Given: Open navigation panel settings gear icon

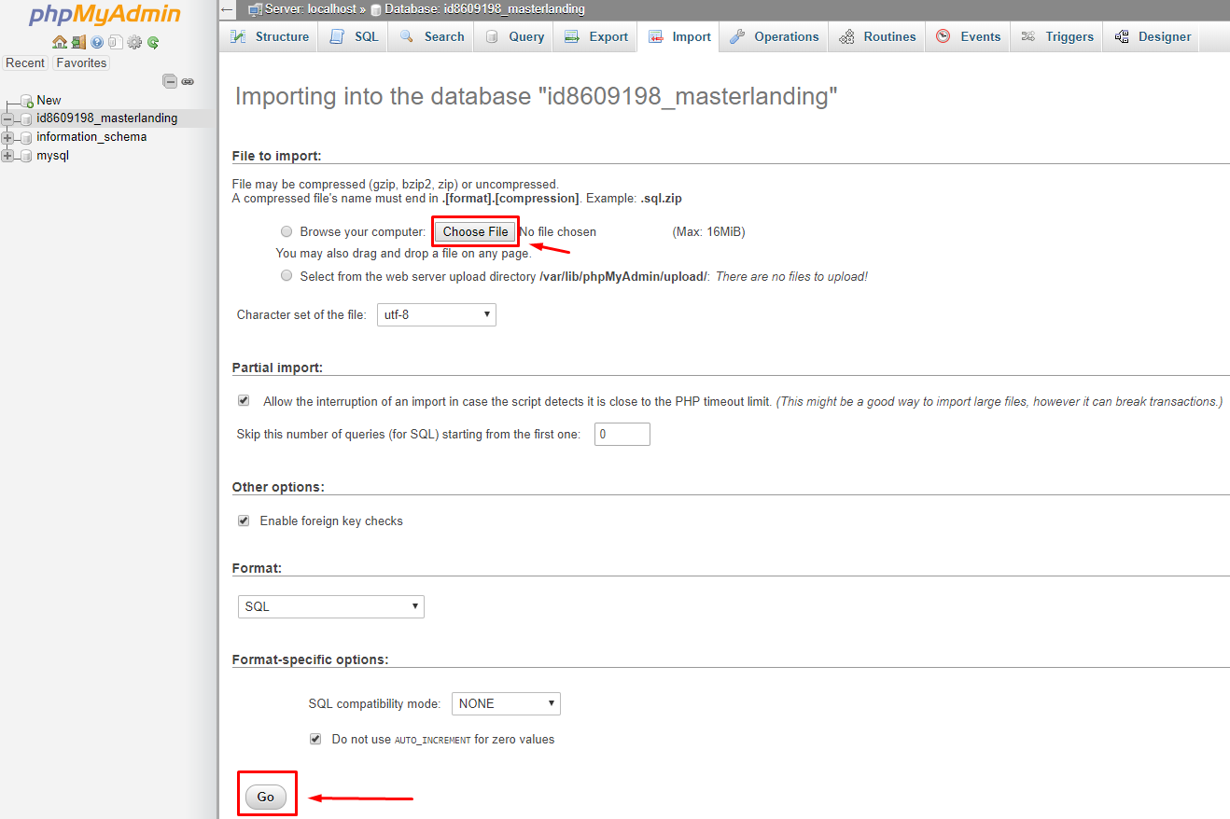Looking at the screenshot, I should [x=134, y=42].
